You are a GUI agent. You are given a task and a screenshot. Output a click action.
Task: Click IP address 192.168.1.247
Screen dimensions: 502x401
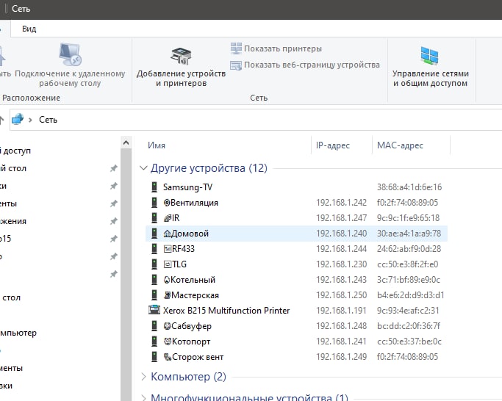(x=341, y=217)
